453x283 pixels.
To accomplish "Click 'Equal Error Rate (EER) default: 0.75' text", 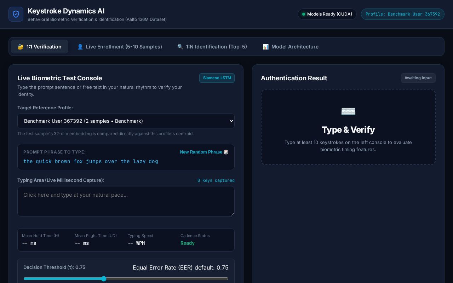I will pyautogui.click(x=180, y=267).
